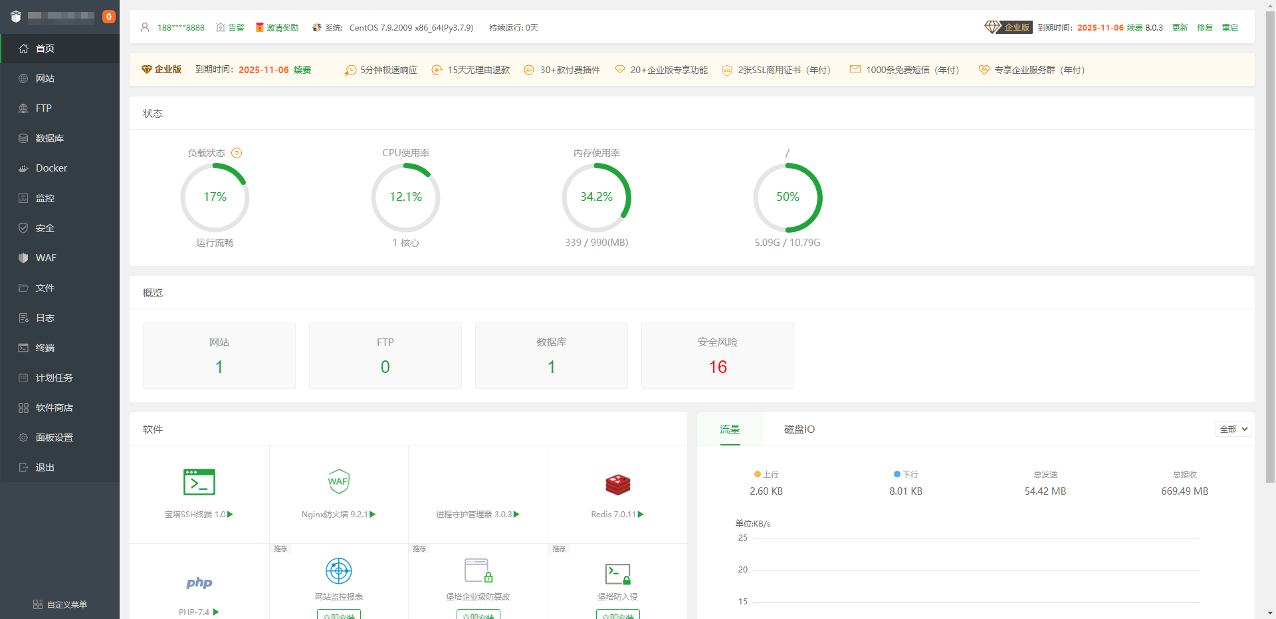Click the 20+企业版专享功能 diamond icon
Viewport: 1276px width, 619px height.
(x=620, y=69)
